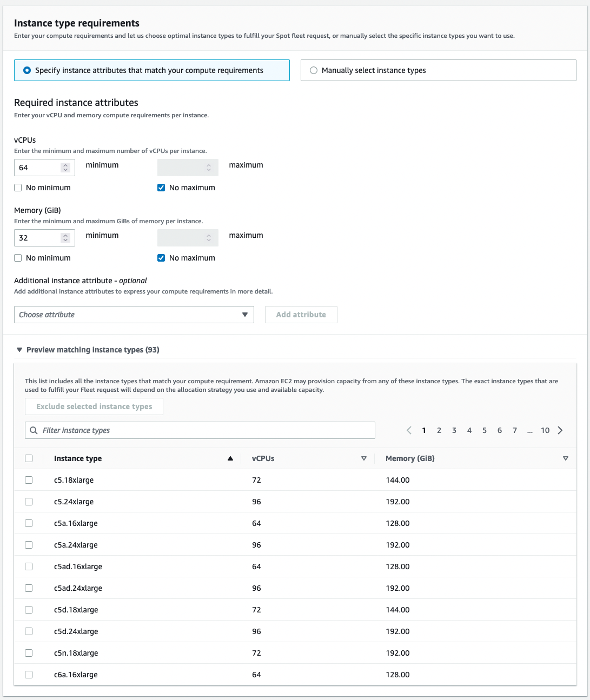Enable No minimum for vCPUs
This screenshot has width=590, height=700.
(x=17, y=187)
